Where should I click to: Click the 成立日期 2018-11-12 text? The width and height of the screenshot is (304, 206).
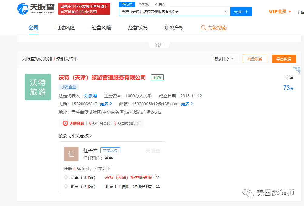point(180,96)
